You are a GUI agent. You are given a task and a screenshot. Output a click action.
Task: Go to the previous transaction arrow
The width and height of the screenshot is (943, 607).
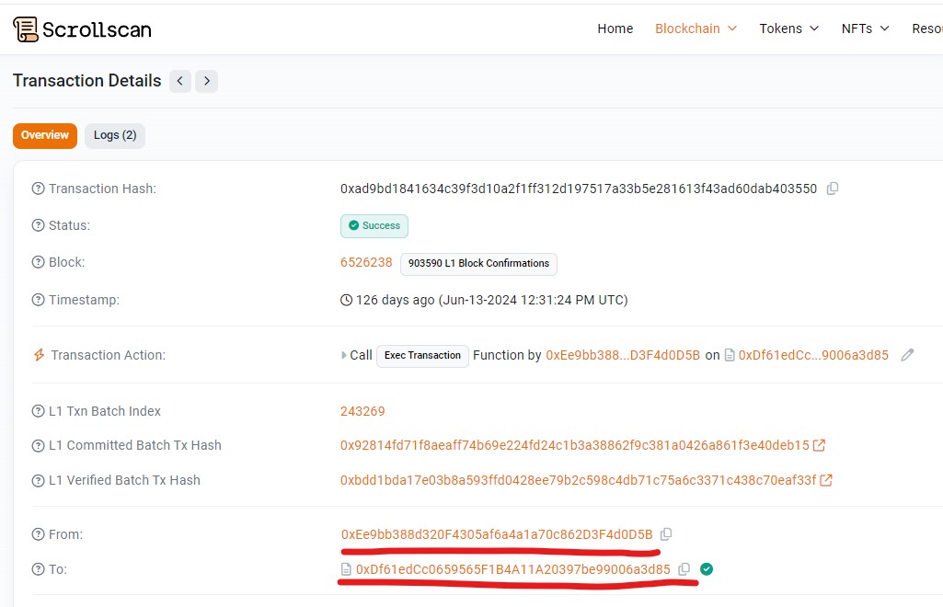(179, 81)
